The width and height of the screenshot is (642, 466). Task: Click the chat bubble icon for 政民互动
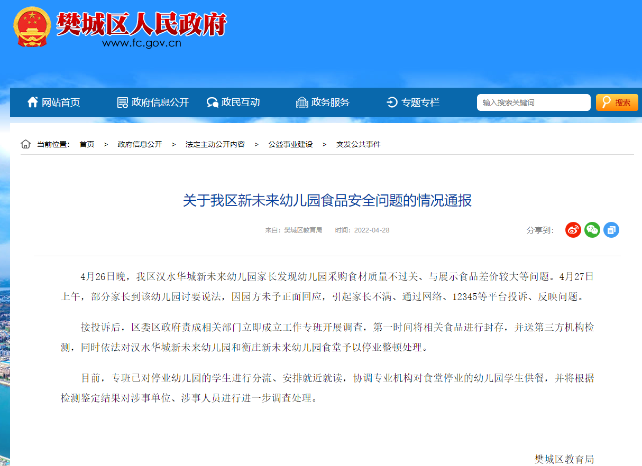pos(213,102)
